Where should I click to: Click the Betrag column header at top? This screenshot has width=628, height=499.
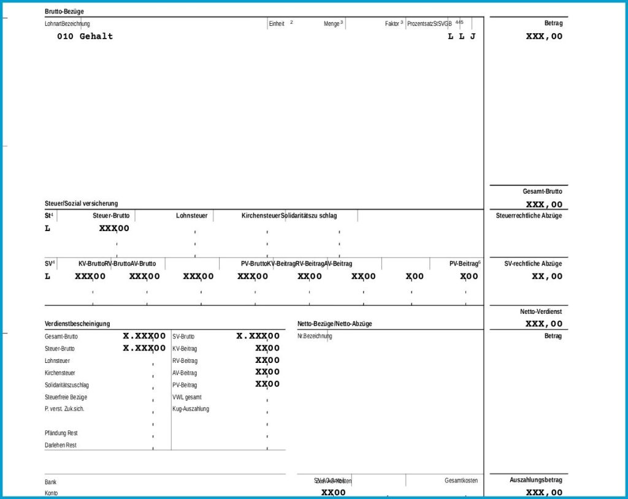point(553,23)
